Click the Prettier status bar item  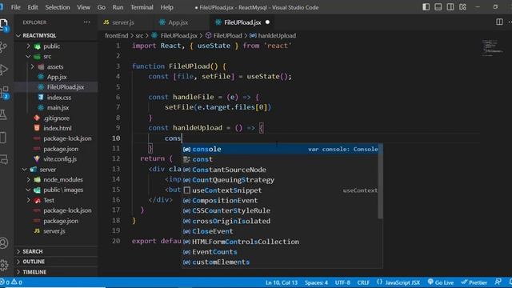pos(474,282)
